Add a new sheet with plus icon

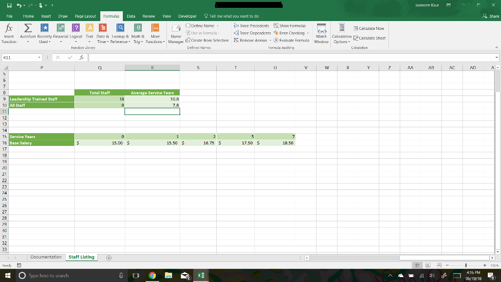click(x=109, y=258)
